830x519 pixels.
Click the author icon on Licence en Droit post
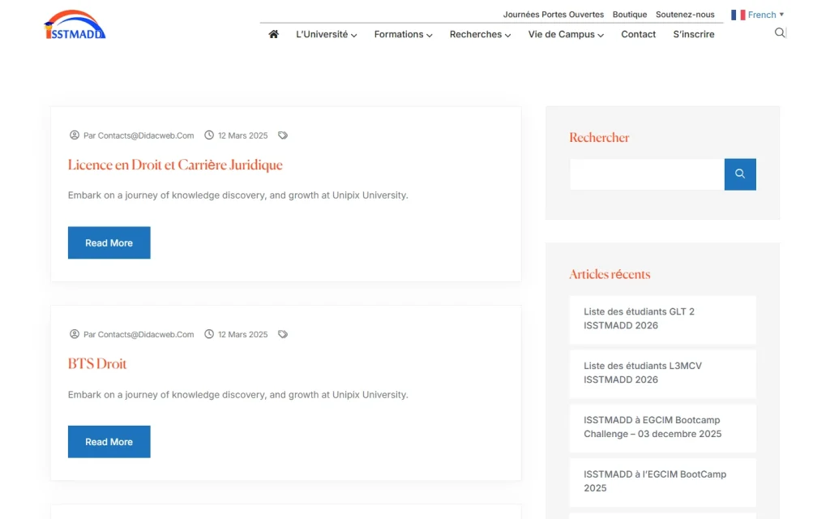click(x=75, y=135)
